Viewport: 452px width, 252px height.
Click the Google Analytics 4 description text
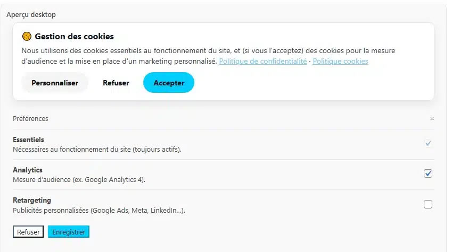point(79,180)
